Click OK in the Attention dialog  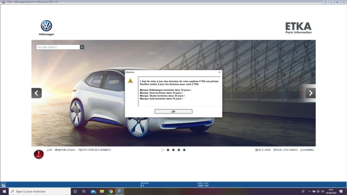click(x=173, y=111)
